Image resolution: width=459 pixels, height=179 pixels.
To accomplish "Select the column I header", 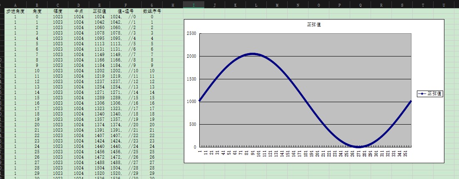I will point(193,5).
